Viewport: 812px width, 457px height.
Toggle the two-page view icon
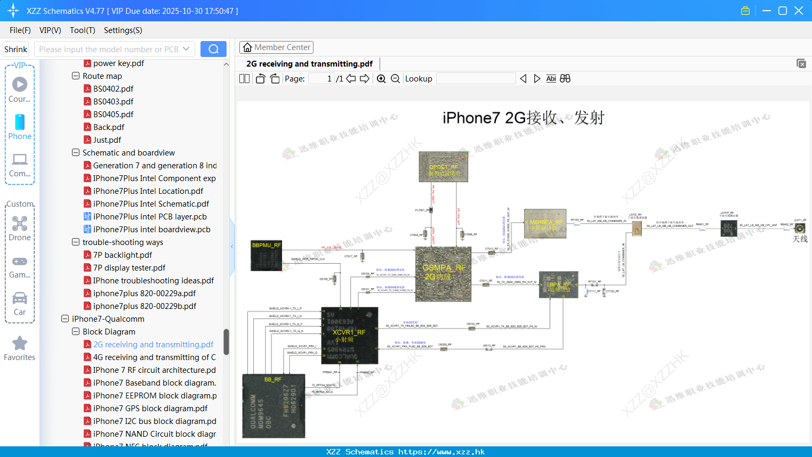click(x=244, y=78)
